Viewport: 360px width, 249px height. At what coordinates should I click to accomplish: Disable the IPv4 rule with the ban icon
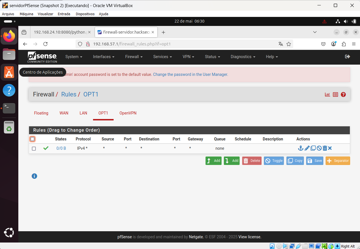(319, 148)
